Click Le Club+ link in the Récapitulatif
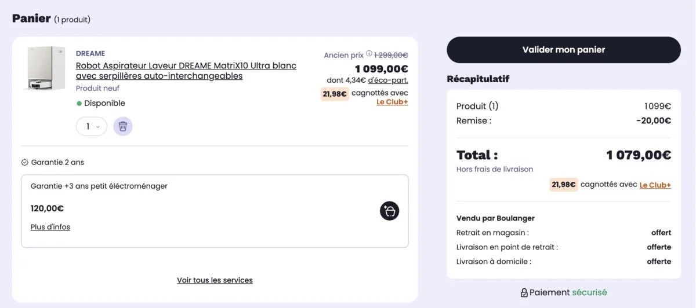Viewport: 696px width, 308px height. point(655,185)
